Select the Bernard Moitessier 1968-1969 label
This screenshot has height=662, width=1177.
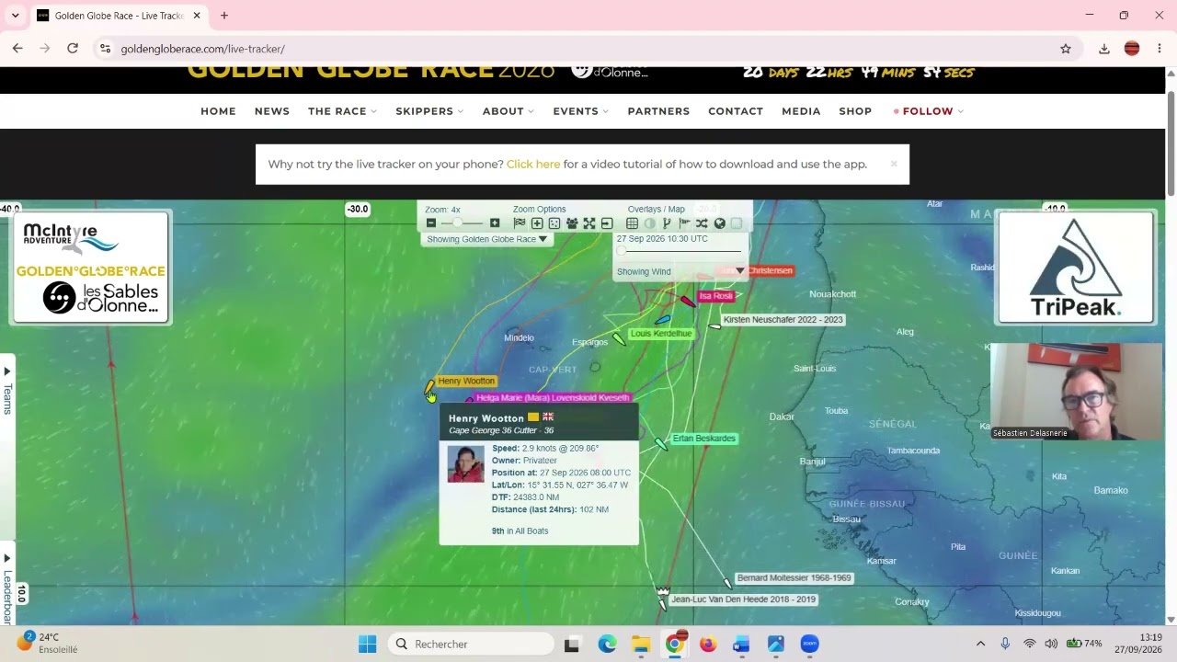tap(794, 578)
